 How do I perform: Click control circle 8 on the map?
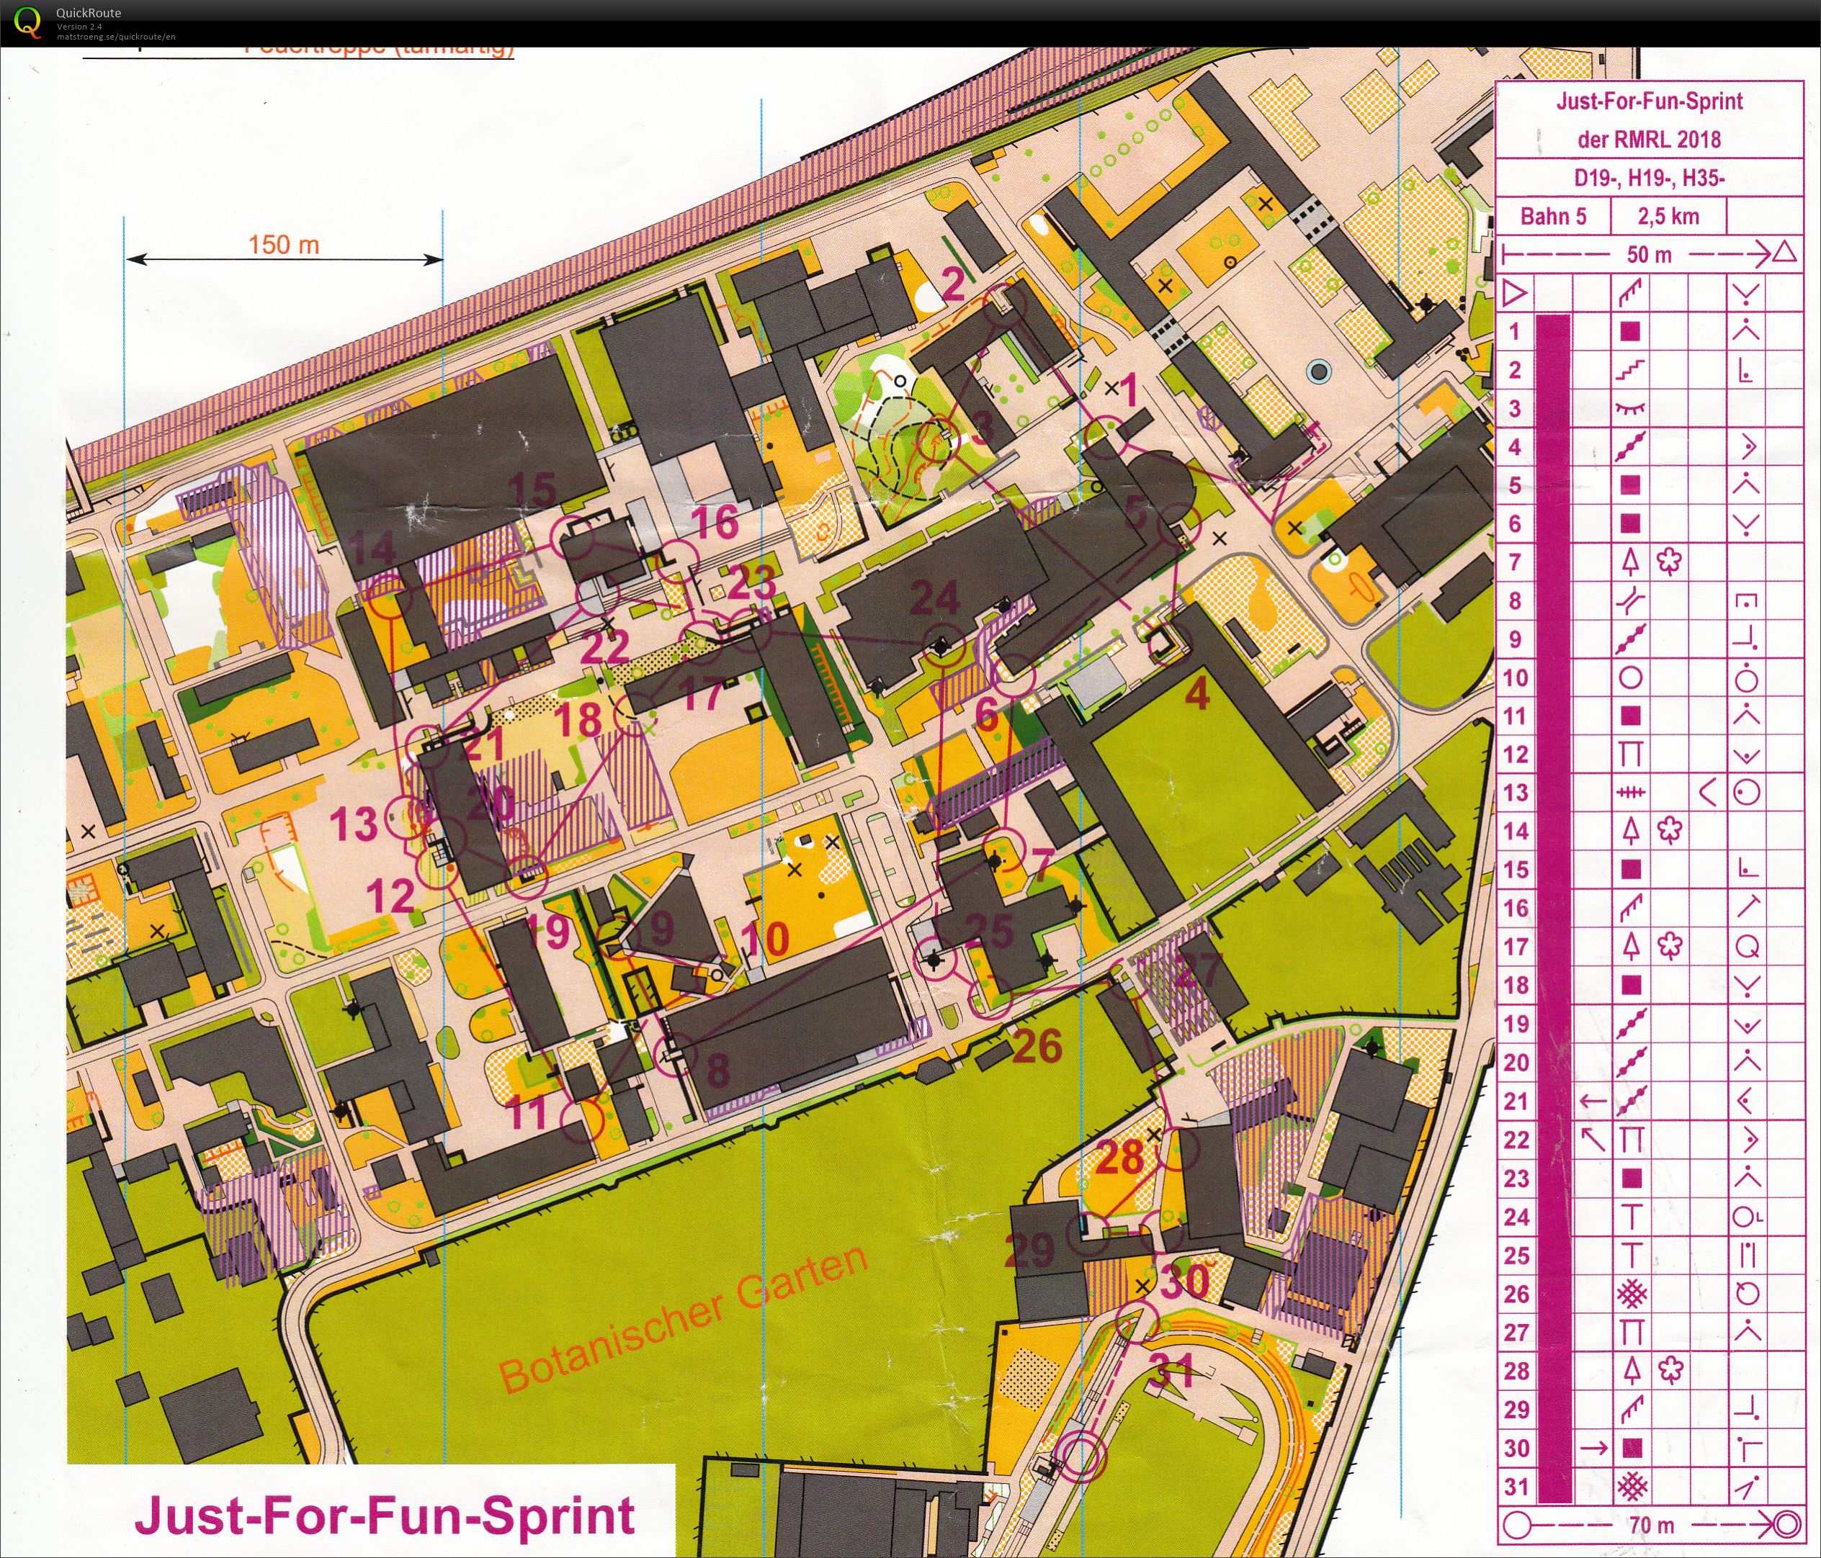676,1055
